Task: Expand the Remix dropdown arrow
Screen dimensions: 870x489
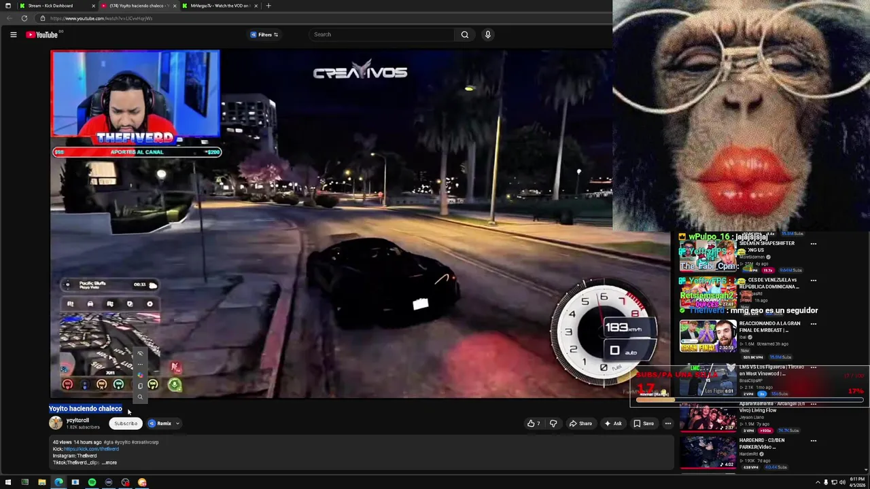Action: [x=177, y=424]
